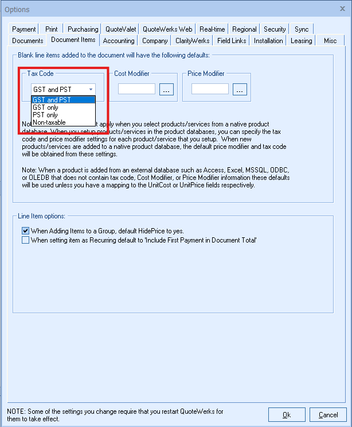Switch to the Payment tab
Viewport: 352px width, 427px height.
click(24, 29)
